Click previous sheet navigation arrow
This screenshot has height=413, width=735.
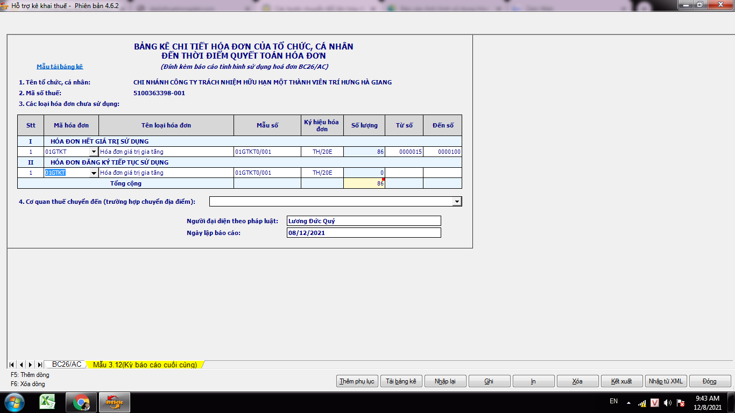tap(21, 365)
